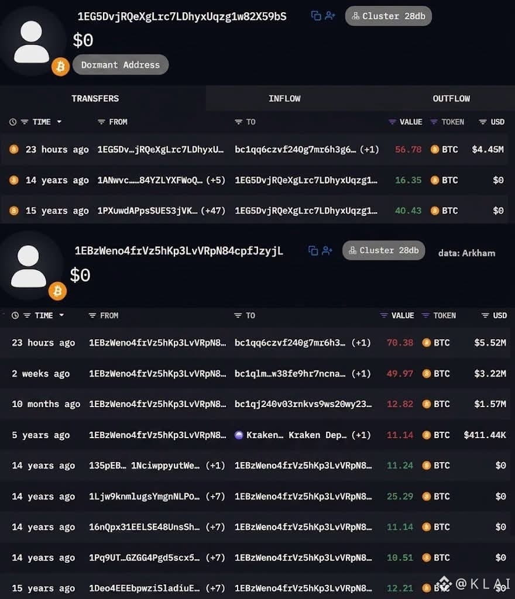Screen dimensions: 515x599
Task: Click the Bitcoin badge on the second avatar
Action: [58, 291]
